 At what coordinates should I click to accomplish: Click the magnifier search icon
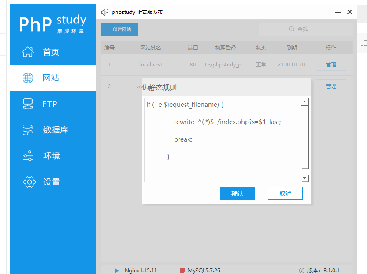click(x=291, y=29)
